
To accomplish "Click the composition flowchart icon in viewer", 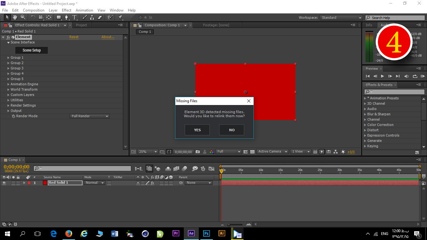I will 335,152.
